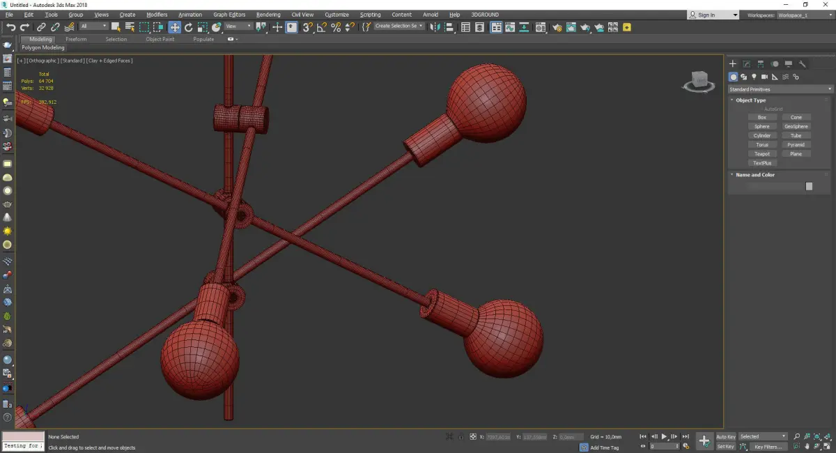Toggle the Scene Explorer icon
Image resolution: width=836 pixels, height=453 pixels.
click(x=466, y=26)
